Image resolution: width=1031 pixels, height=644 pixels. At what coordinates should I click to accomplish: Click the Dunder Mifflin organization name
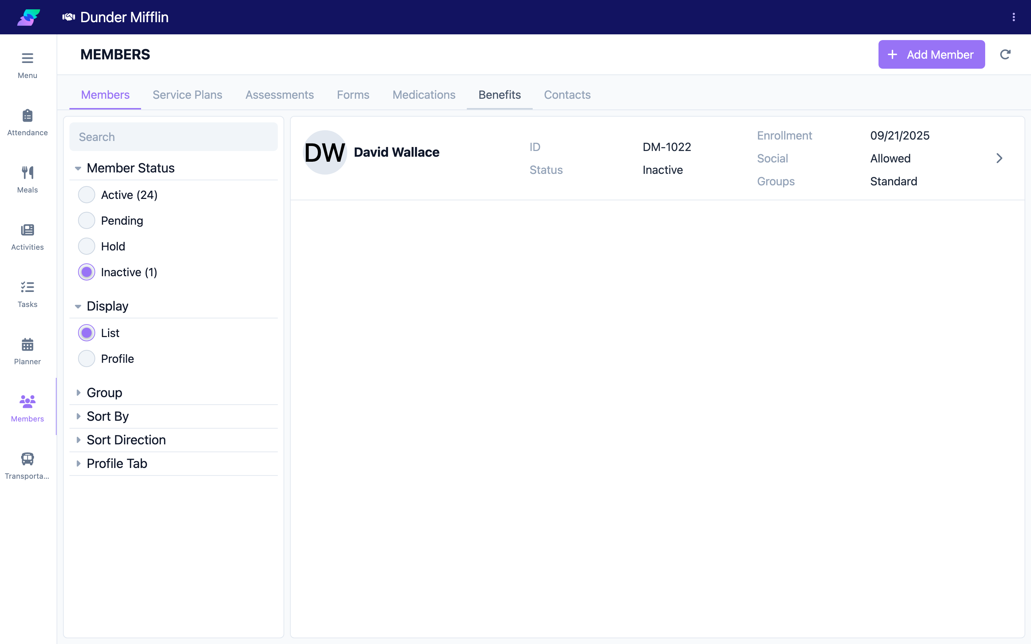tap(125, 17)
